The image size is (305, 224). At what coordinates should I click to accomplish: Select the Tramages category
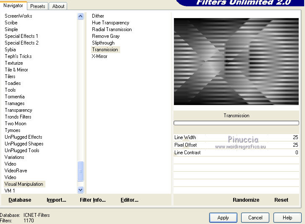(x=15, y=103)
